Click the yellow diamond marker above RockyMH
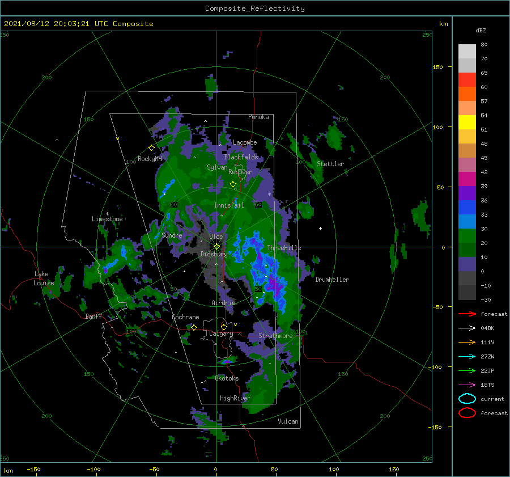 pyautogui.click(x=151, y=148)
